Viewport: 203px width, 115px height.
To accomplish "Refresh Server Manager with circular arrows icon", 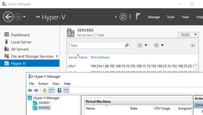I will click(x=123, y=17).
